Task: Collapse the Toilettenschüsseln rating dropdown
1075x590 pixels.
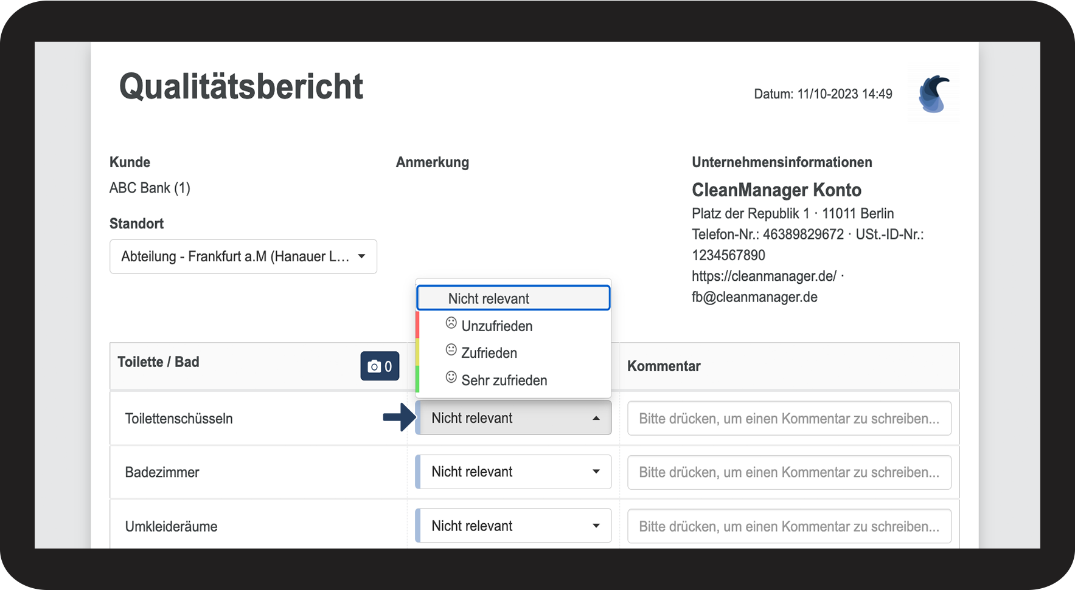Action: [513, 418]
